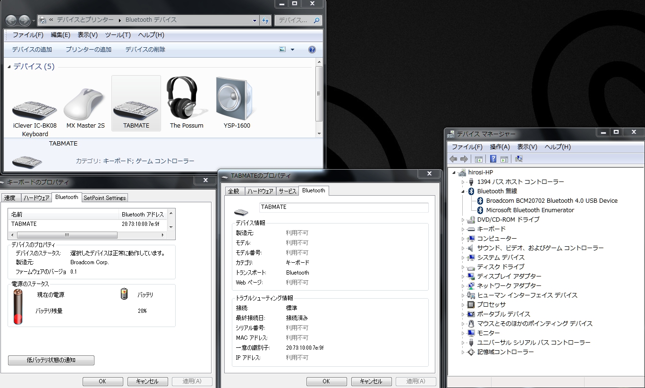The image size is (645, 388).
Task: Expand the ネットワーク アダプター tree node
Action: (x=463, y=286)
